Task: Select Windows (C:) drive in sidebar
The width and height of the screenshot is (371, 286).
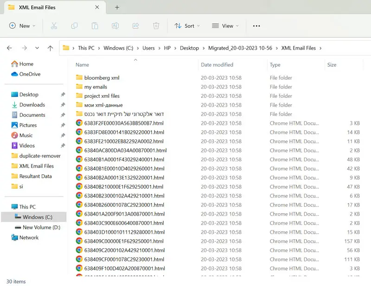Action: (37, 217)
